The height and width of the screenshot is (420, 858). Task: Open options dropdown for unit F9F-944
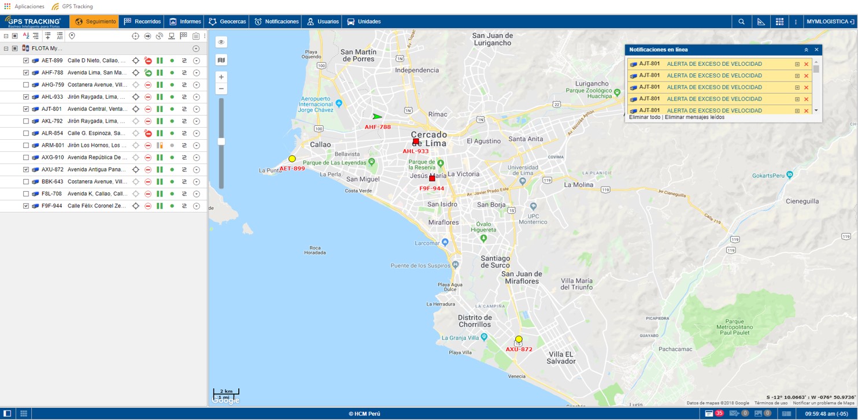pyautogui.click(x=197, y=206)
